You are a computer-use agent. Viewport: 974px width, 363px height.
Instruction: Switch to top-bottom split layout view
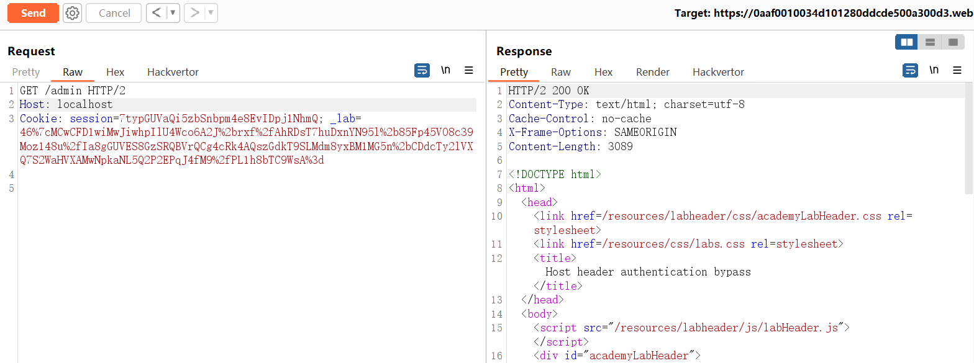tap(930, 42)
